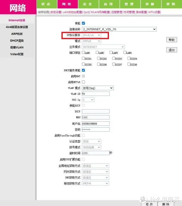Expand the IP协议版本 dropdown
This screenshot has height=206, width=182.
coord(92,35)
